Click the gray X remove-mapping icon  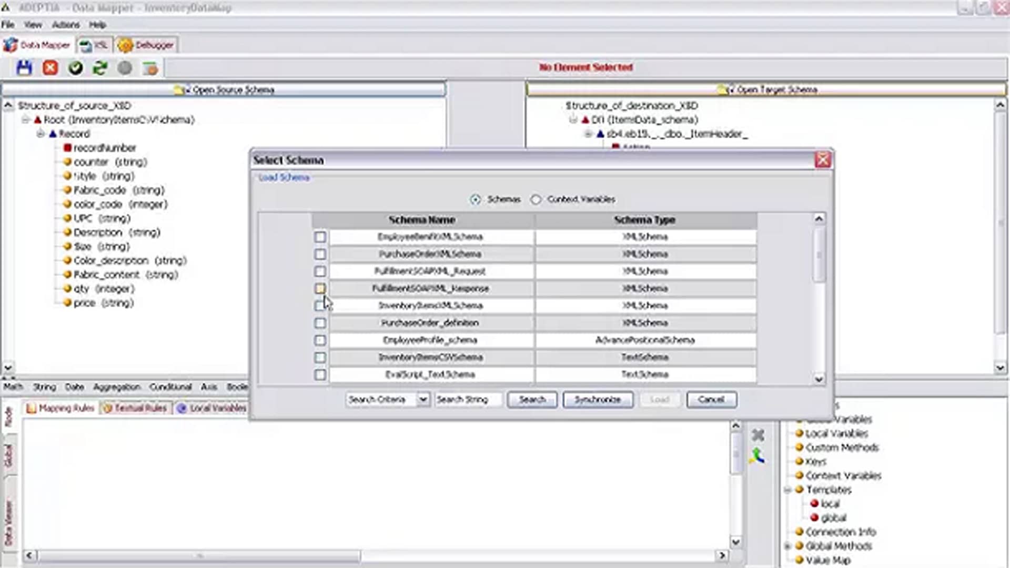tap(758, 435)
